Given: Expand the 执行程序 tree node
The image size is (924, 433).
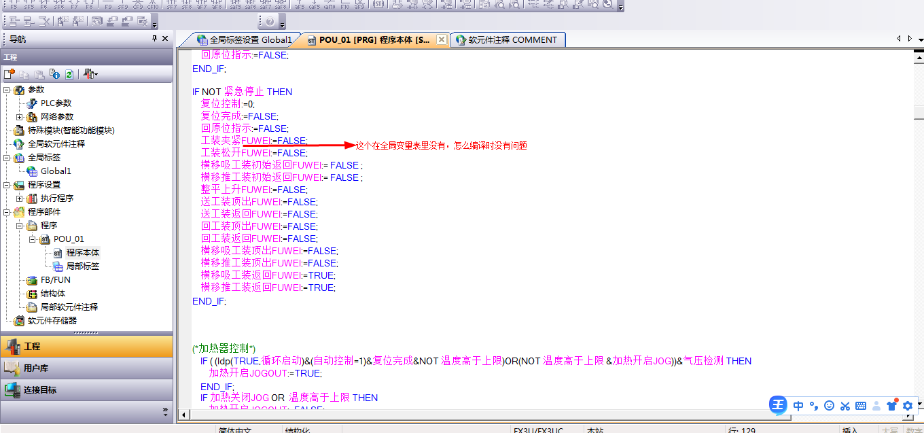Looking at the screenshot, I should [x=20, y=198].
